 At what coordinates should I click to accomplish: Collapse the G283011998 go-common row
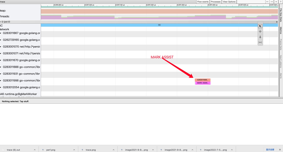coord(1,81)
